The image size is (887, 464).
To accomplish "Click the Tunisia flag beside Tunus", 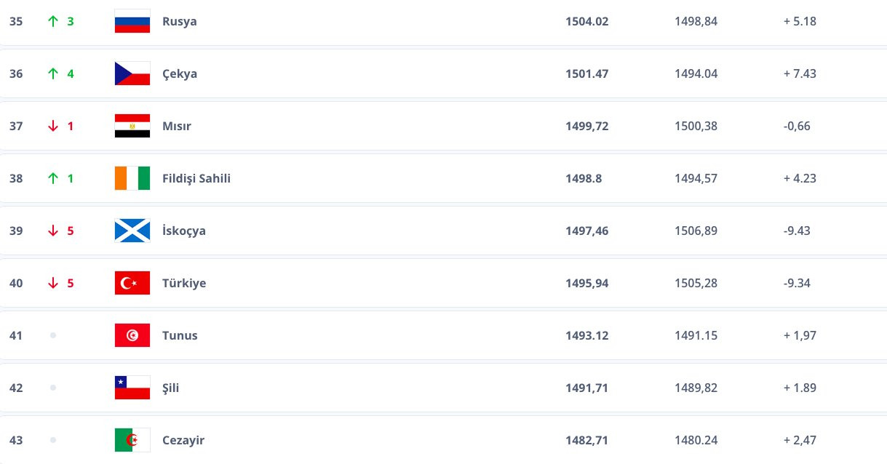I will pos(132,335).
